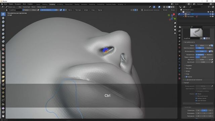Click the Интенсивность slider in tool header
The height and width of the screenshot is (121, 215).
(x=50, y=10)
